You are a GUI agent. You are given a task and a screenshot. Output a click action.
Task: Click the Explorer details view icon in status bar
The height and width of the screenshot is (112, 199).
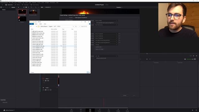88,72
